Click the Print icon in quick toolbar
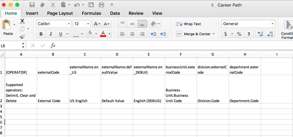The height and width of the screenshot is (137, 293). (x=101, y=5)
